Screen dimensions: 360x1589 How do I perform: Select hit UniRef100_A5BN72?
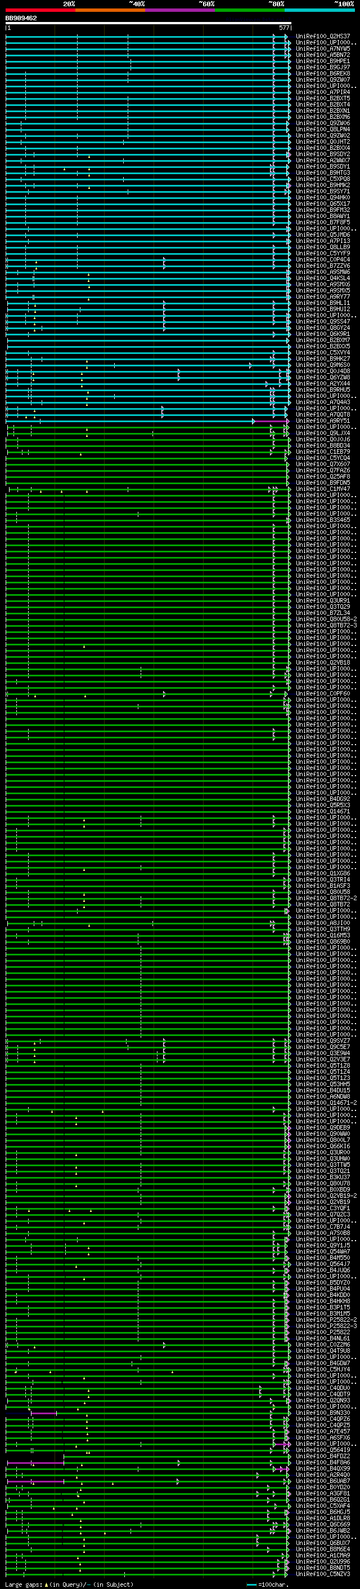[x=322, y=55]
